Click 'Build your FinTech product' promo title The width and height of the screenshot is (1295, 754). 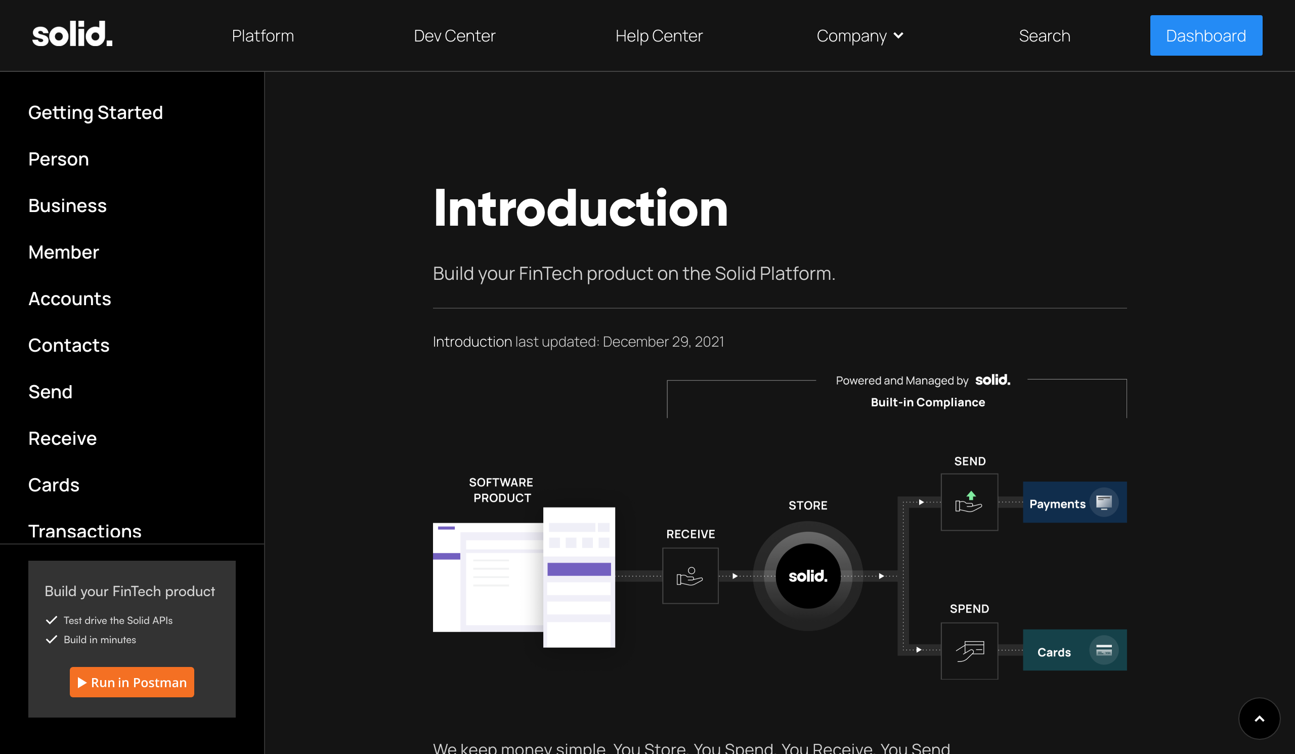point(129,591)
